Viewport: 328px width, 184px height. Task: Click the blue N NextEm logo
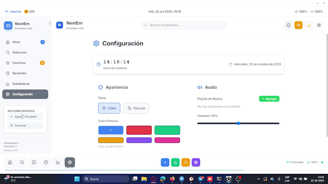[x=59, y=25]
